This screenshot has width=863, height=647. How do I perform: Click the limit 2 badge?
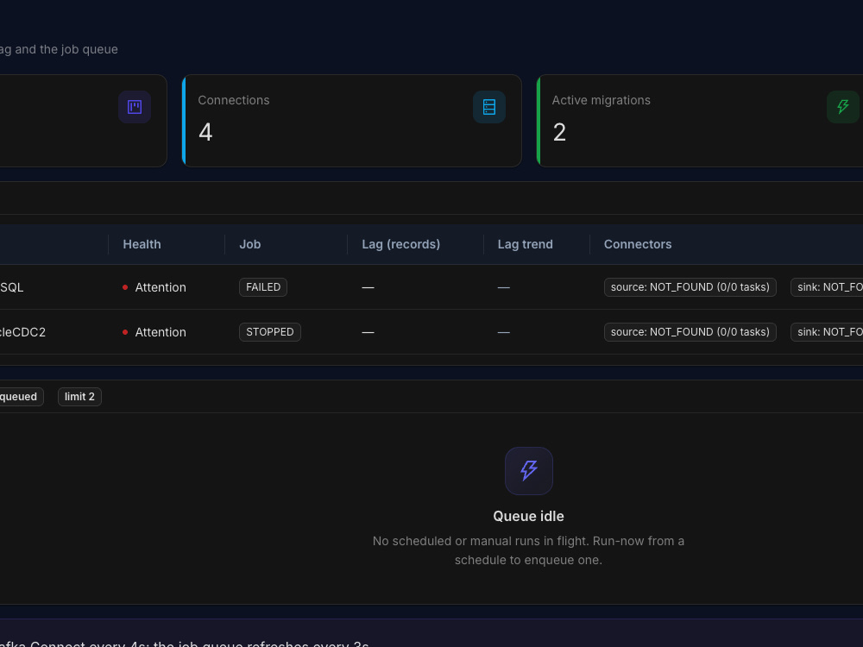[79, 397]
